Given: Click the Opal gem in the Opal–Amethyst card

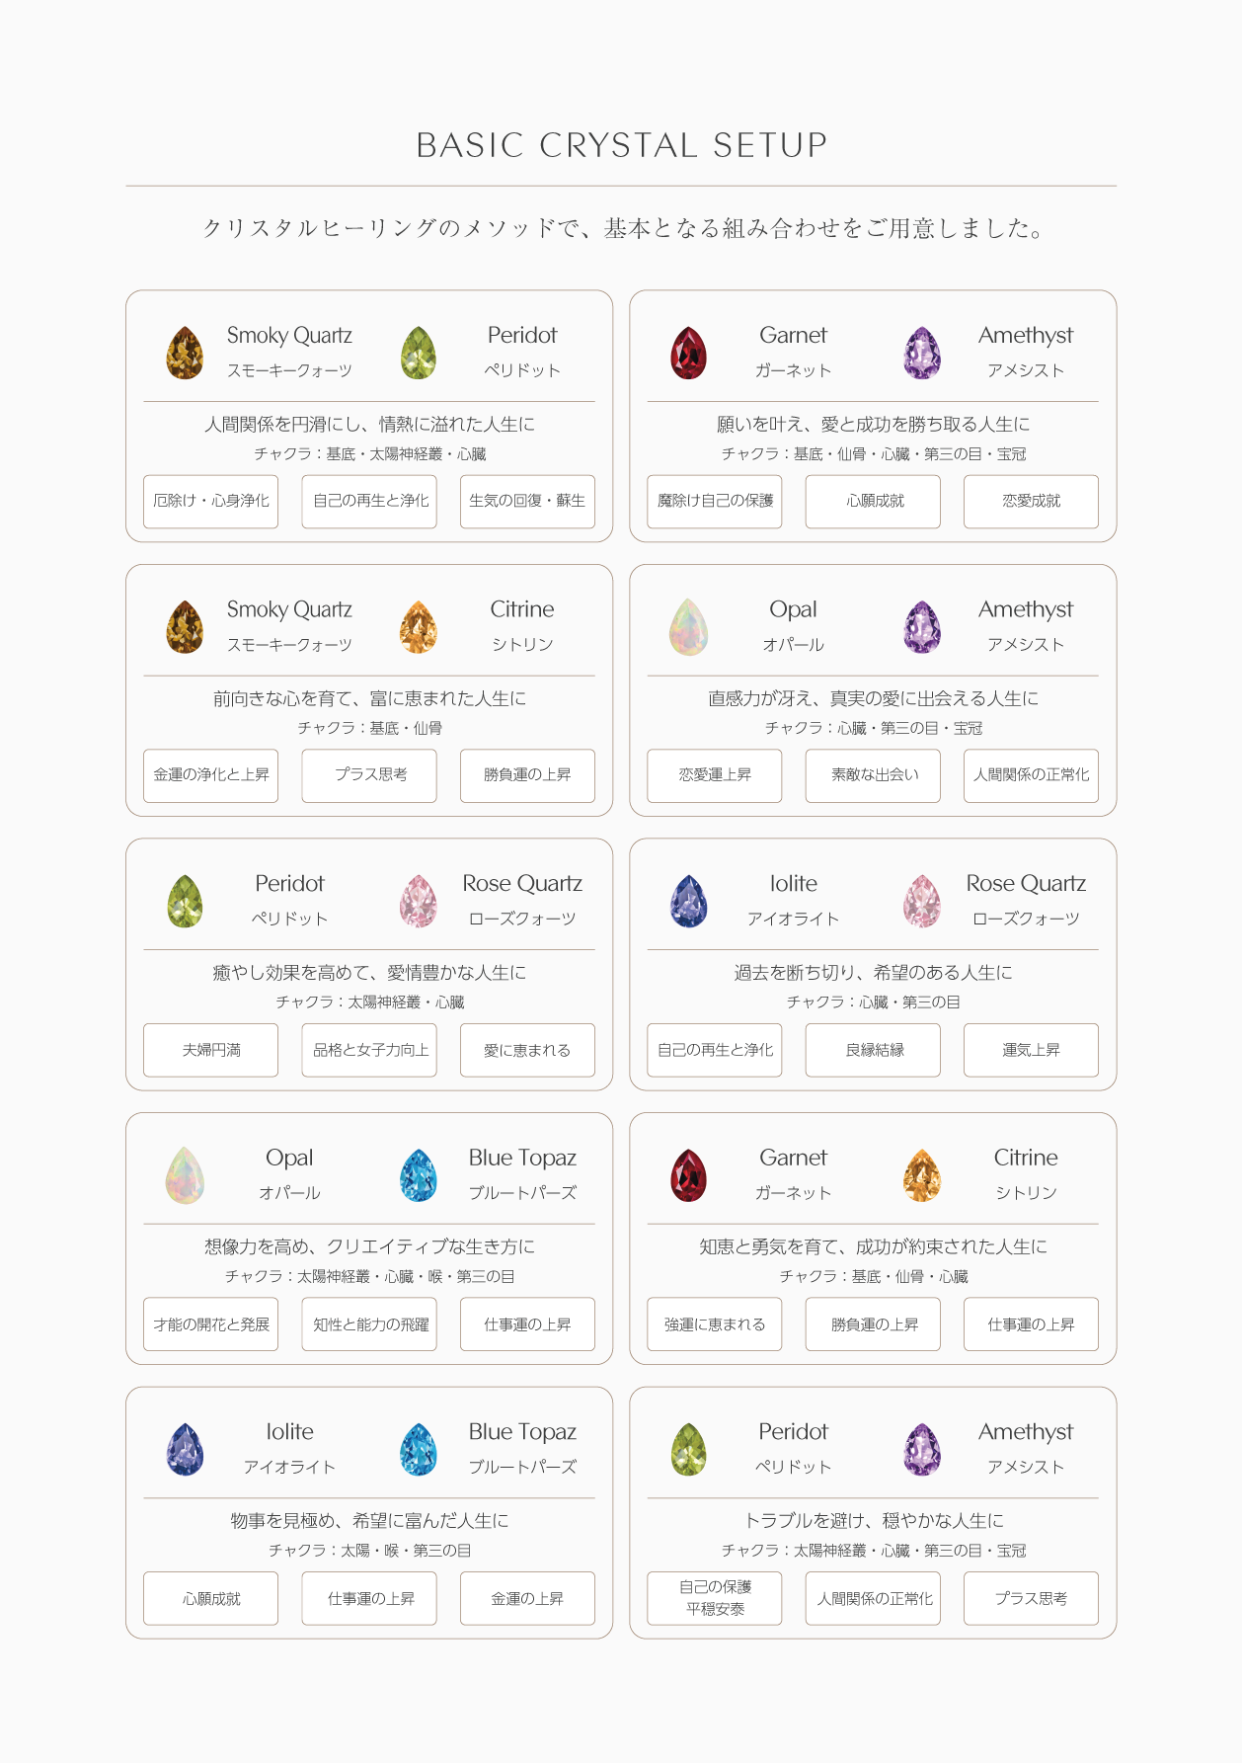Looking at the screenshot, I should [688, 628].
